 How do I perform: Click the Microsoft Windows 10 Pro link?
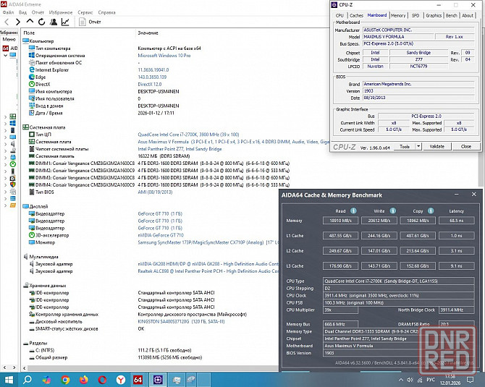(164, 55)
